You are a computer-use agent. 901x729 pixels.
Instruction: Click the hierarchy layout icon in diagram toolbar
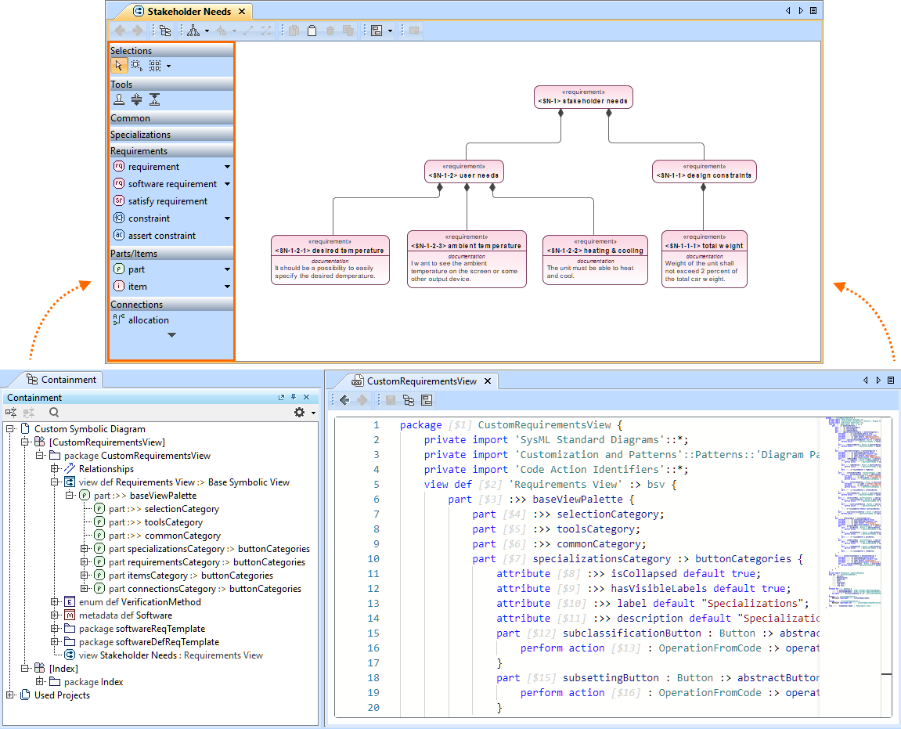pyautogui.click(x=193, y=31)
